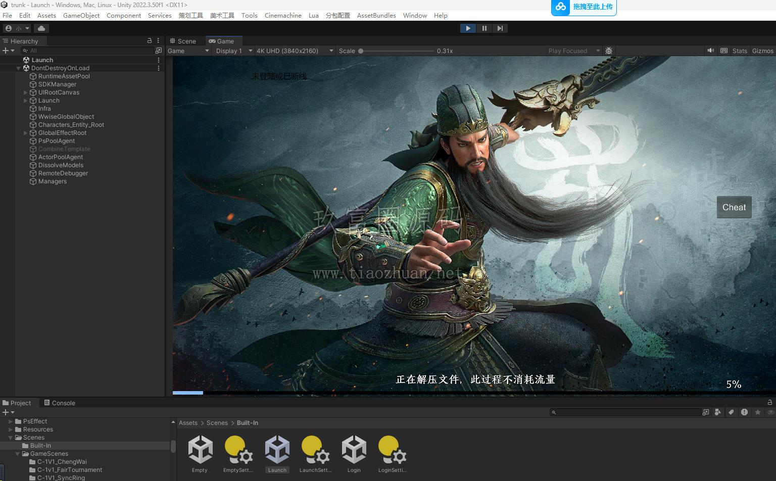Toggle the frame debugger bug icon
776x481 pixels.
tap(609, 51)
